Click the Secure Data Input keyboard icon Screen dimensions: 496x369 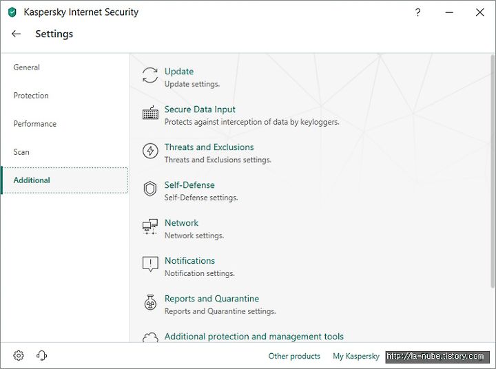[x=150, y=113]
